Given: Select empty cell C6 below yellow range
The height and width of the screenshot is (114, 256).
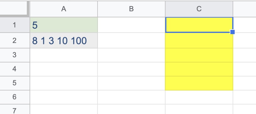Looking at the screenshot, I should pos(199,97).
